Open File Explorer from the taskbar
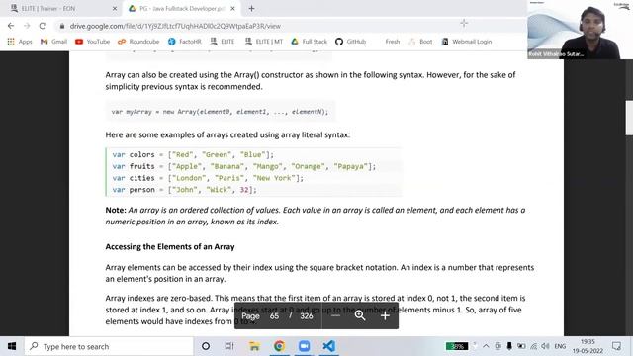The height and width of the screenshot is (356, 633). coord(254,346)
